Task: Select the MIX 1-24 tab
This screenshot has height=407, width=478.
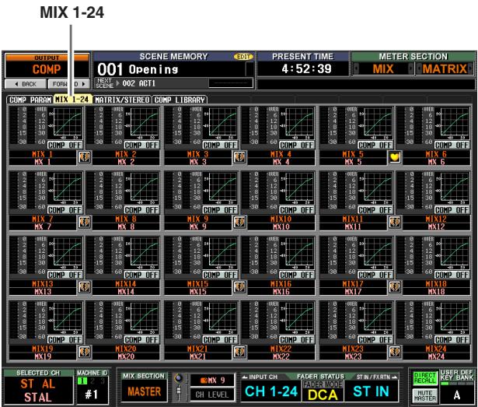Action: tap(72, 100)
